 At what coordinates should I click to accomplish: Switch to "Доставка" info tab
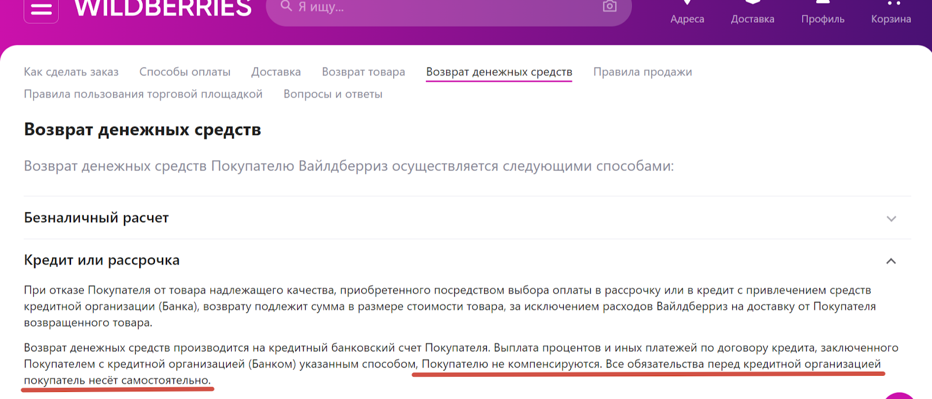tap(276, 72)
